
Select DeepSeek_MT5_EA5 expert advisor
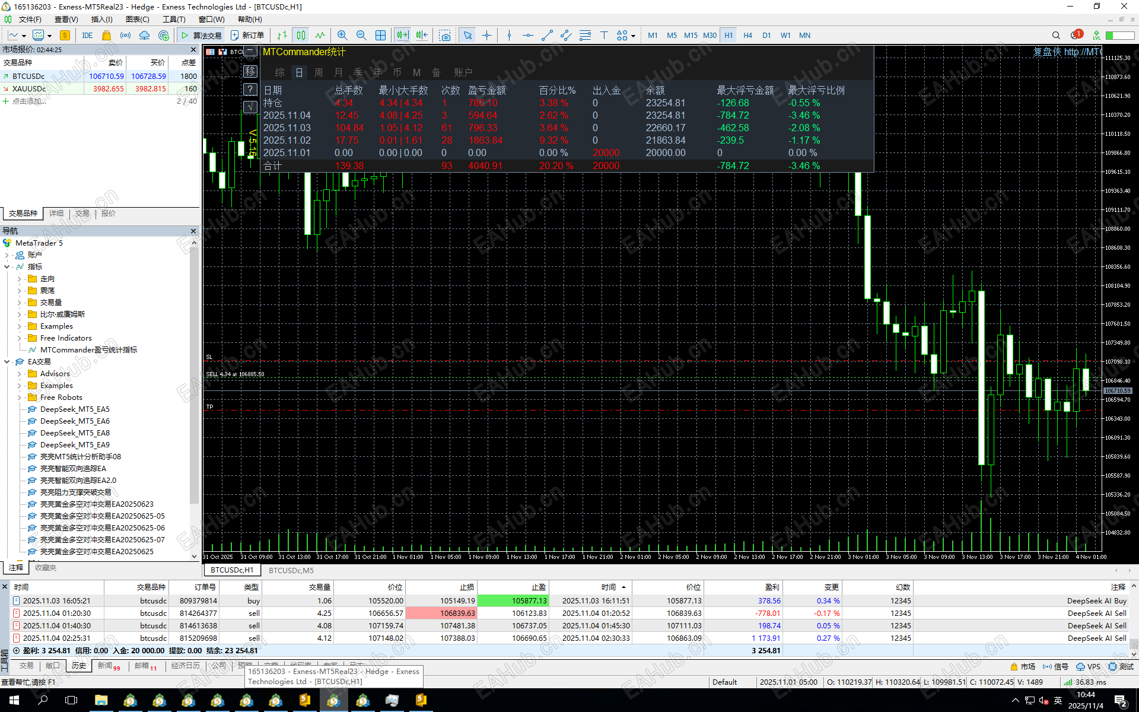point(75,409)
